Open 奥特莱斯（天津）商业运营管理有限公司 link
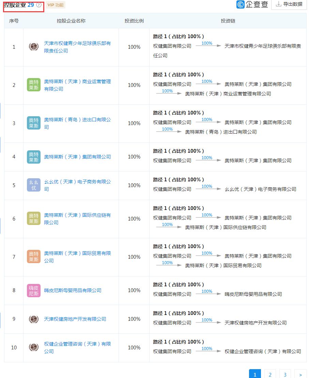Viewport: 309px width, 378px height. coord(77,85)
